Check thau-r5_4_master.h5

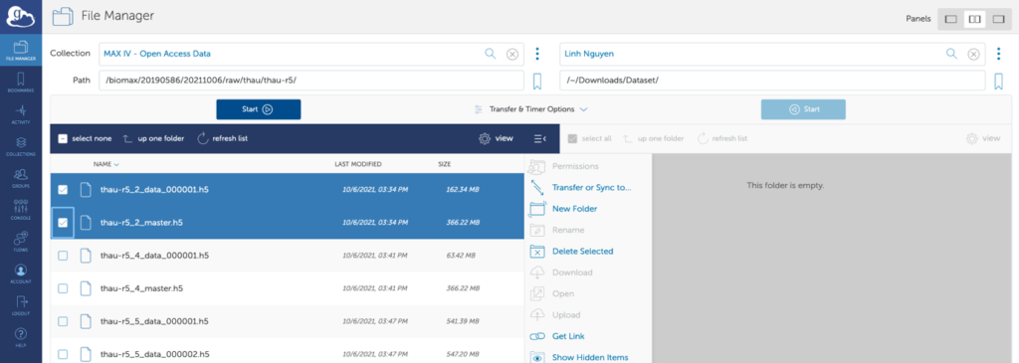[x=63, y=288]
